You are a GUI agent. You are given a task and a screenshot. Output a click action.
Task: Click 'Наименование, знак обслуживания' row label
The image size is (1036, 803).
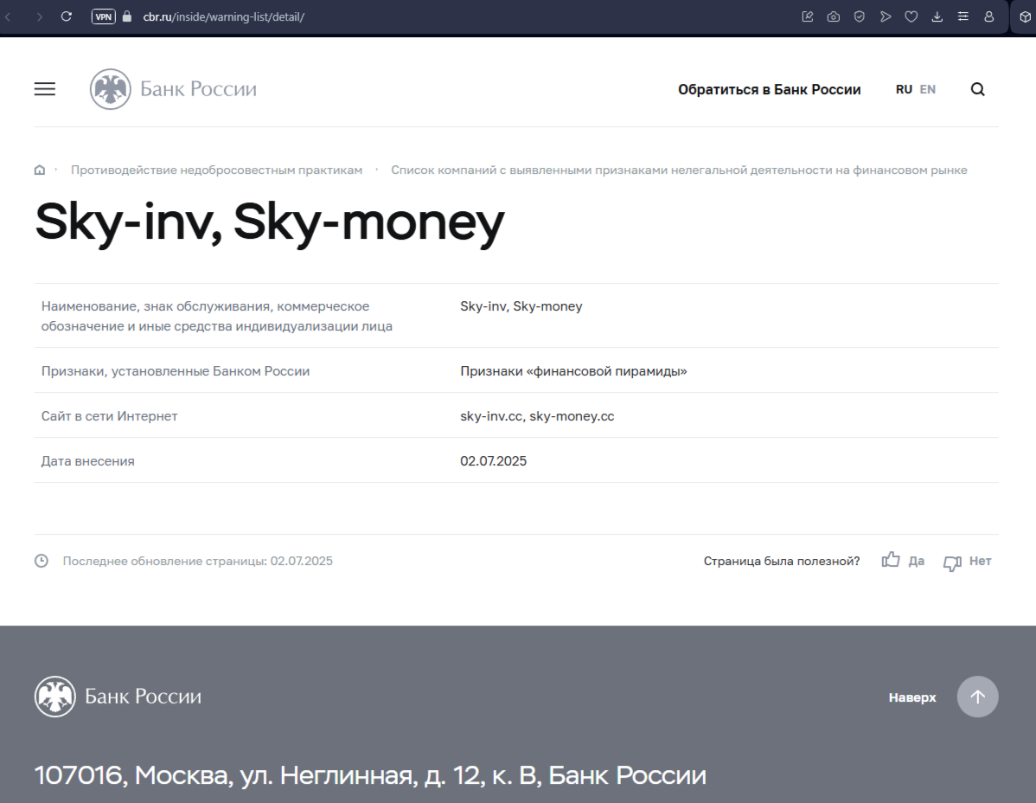217,316
